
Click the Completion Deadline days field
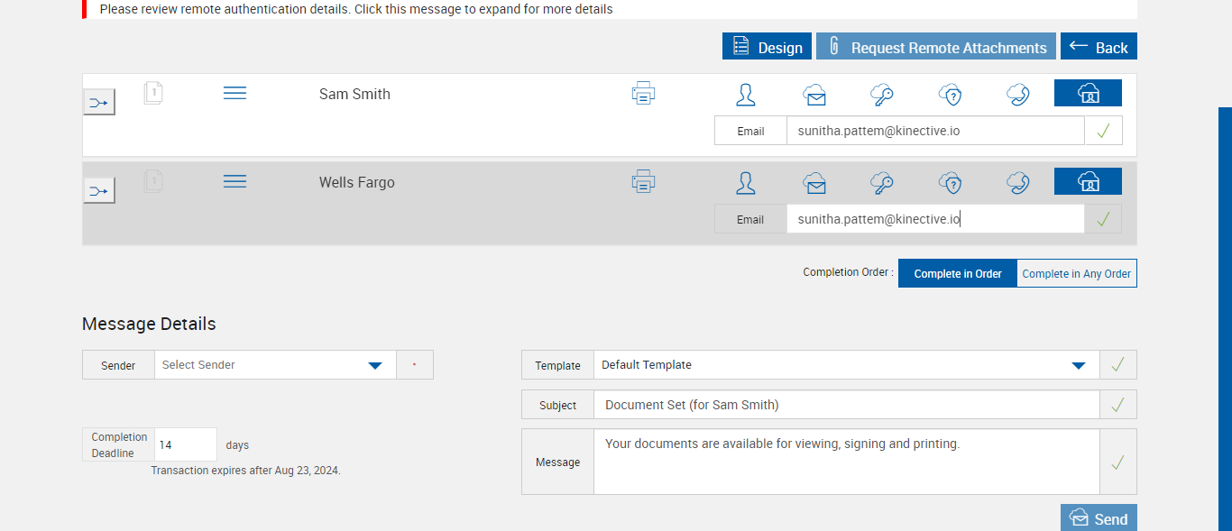186,445
